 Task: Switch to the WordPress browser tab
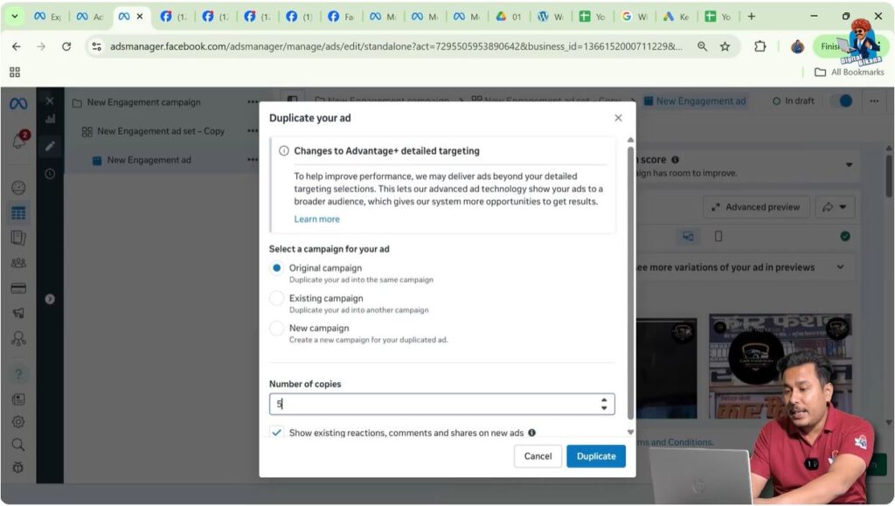coord(551,17)
